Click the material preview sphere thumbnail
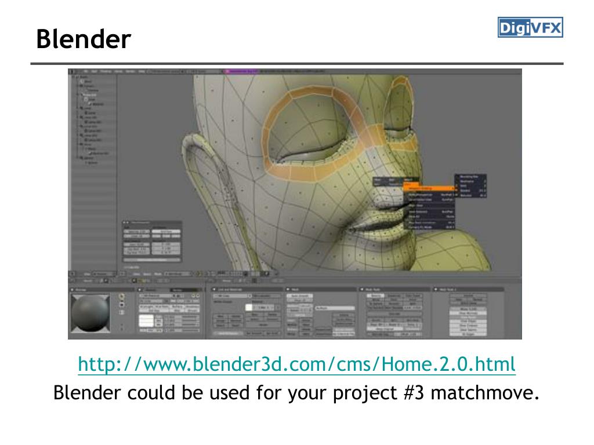The image size is (594, 445). coord(90,313)
